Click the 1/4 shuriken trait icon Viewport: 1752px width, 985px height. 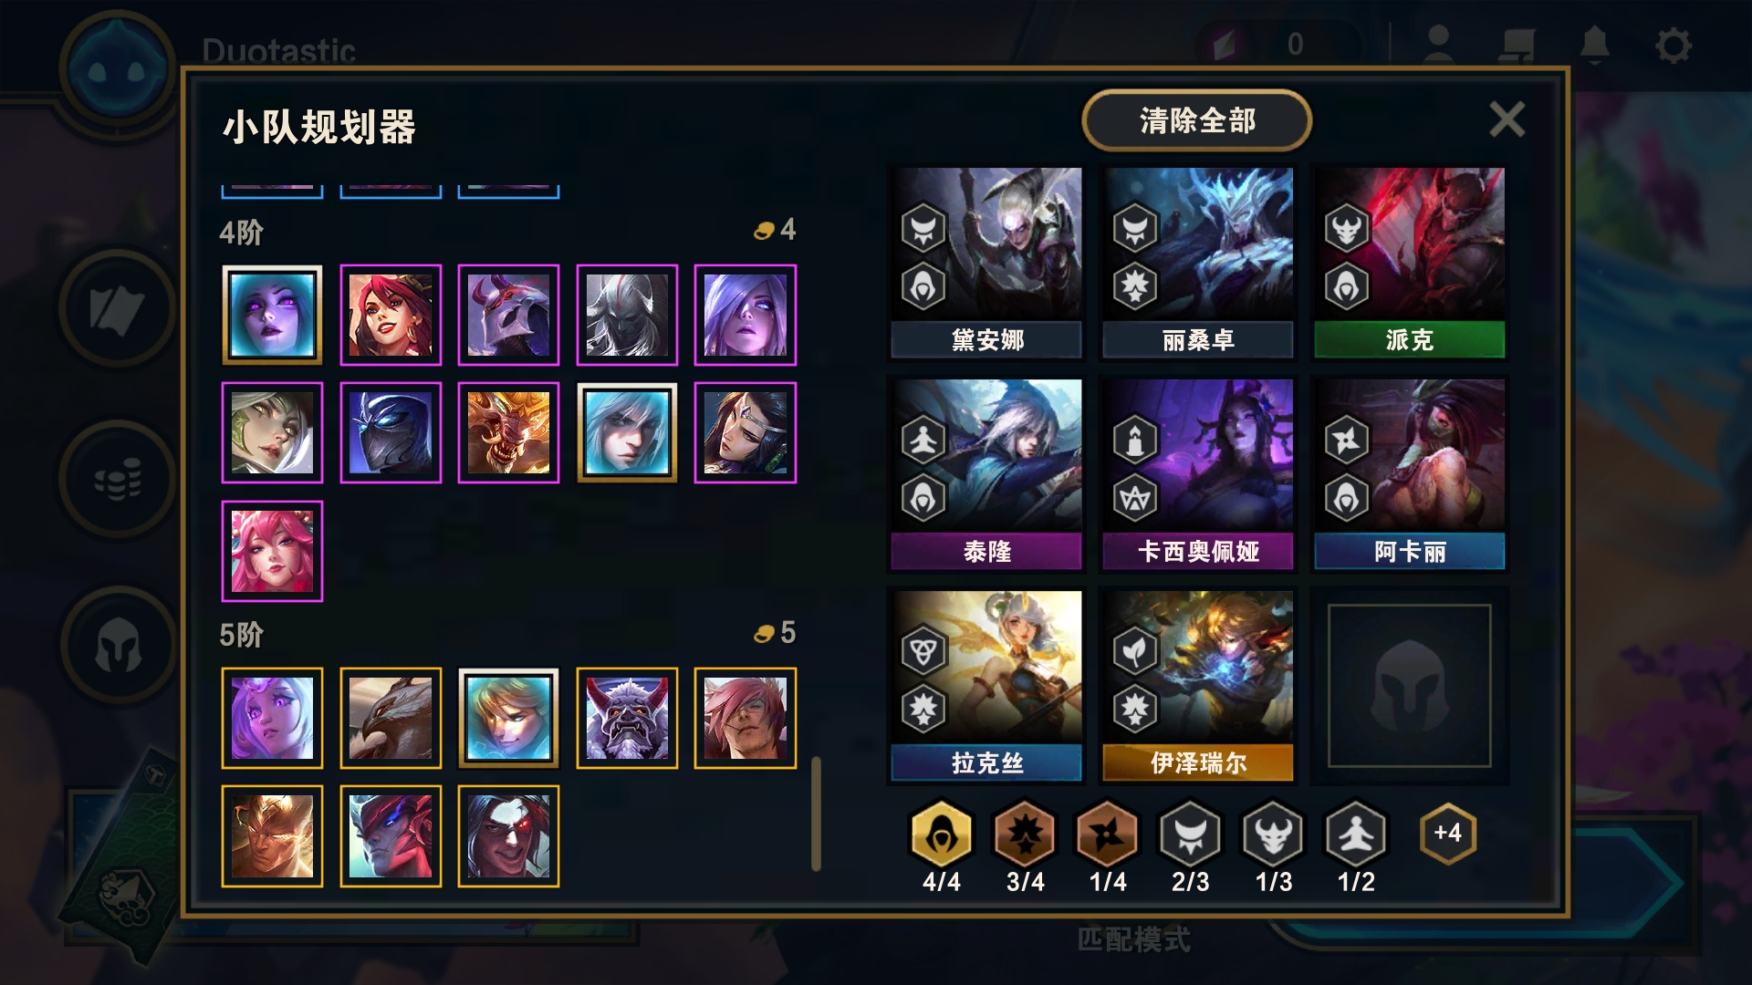[x=1107, y=834]
